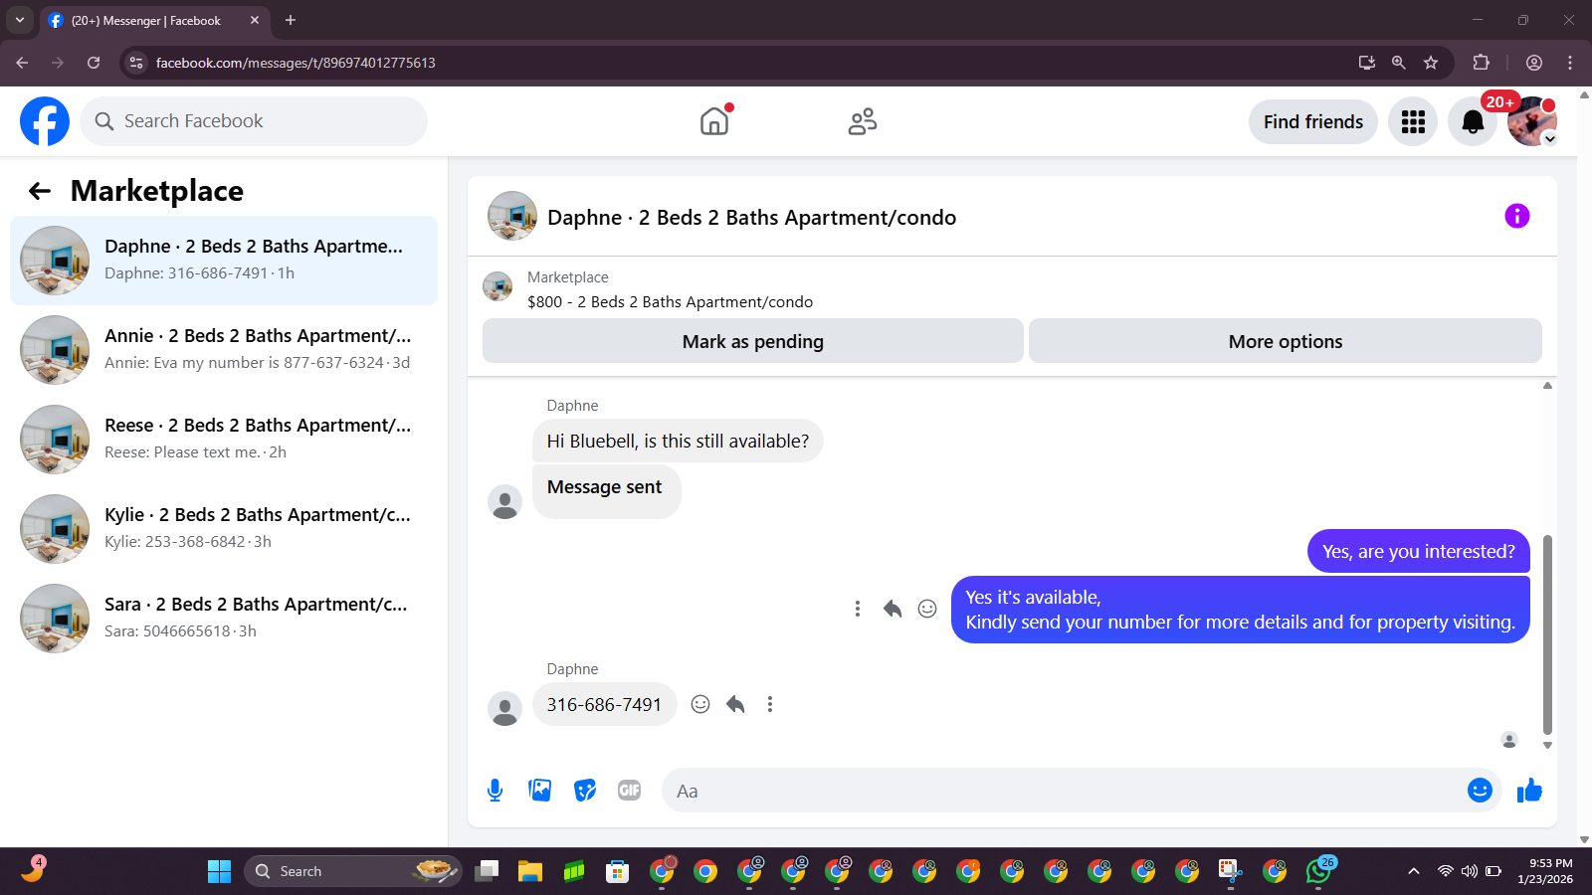This screenshot has width=1592, height=895.
Task: Click the address bar URL
Action: (296, 63)
